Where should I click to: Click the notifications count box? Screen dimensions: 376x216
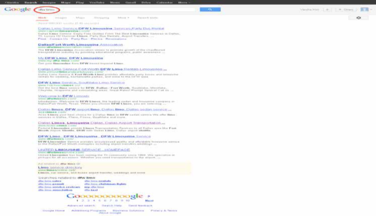tap(327, 10)
